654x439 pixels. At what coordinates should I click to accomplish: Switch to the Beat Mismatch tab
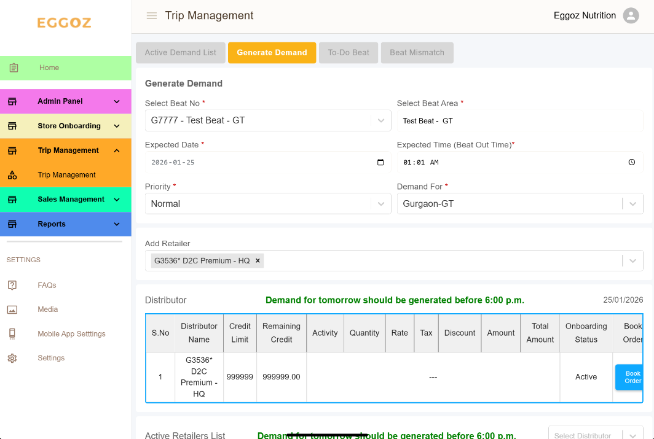click(x=417, y=53)
